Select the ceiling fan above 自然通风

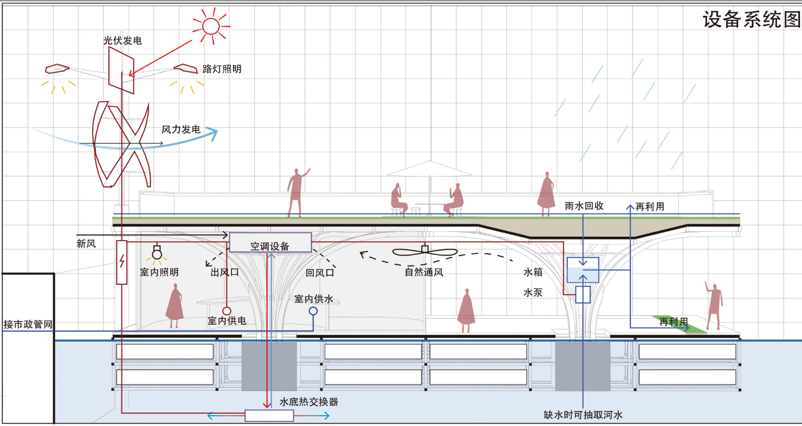(425, 252)
